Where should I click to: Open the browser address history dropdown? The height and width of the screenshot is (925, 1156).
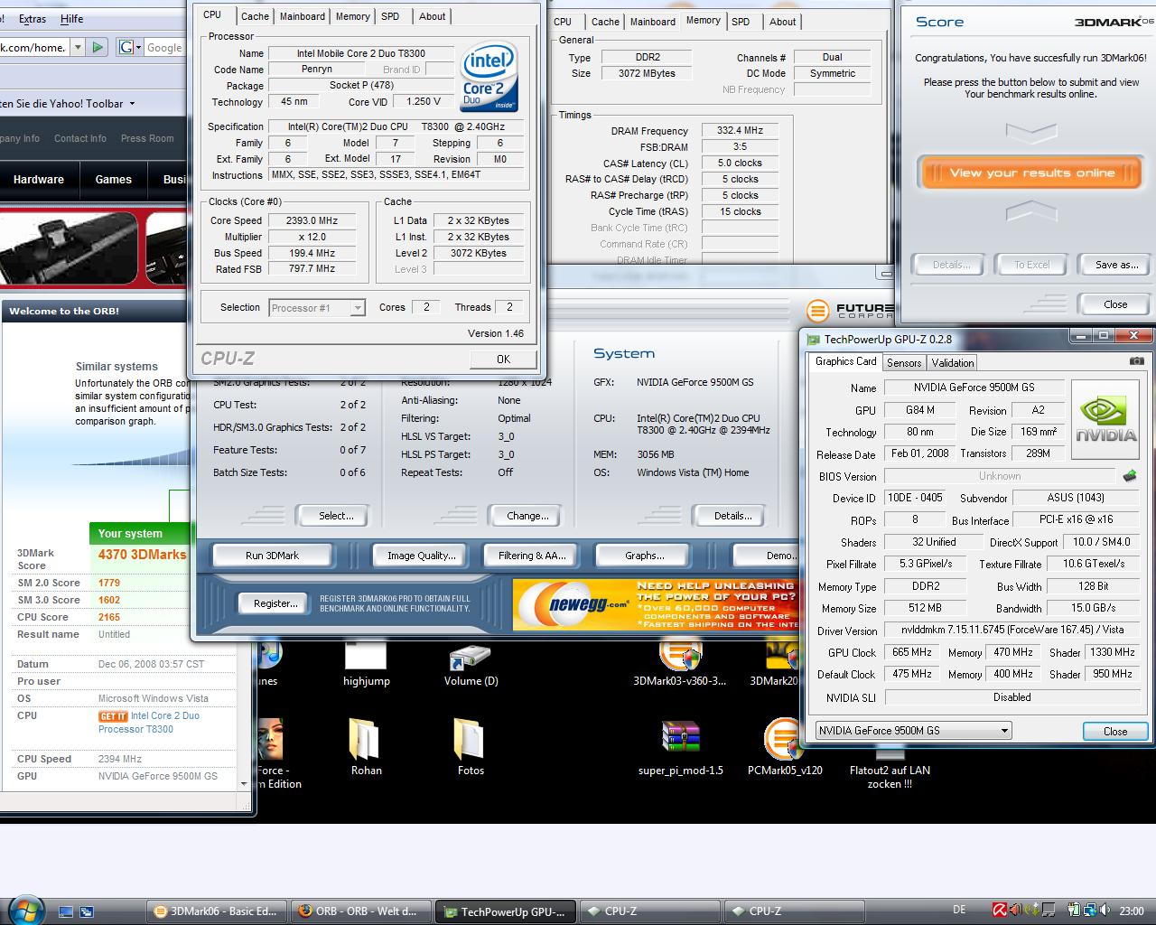(78, 47)
